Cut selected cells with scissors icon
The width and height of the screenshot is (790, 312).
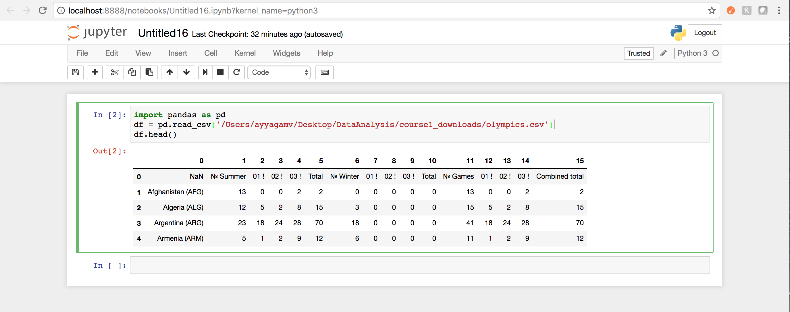tap(115, 72)
